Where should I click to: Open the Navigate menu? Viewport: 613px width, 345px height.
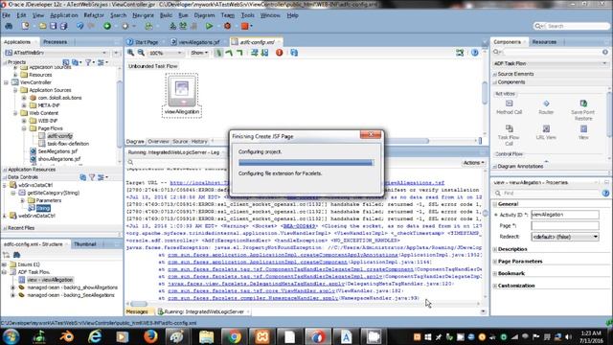tap(143, 15)
